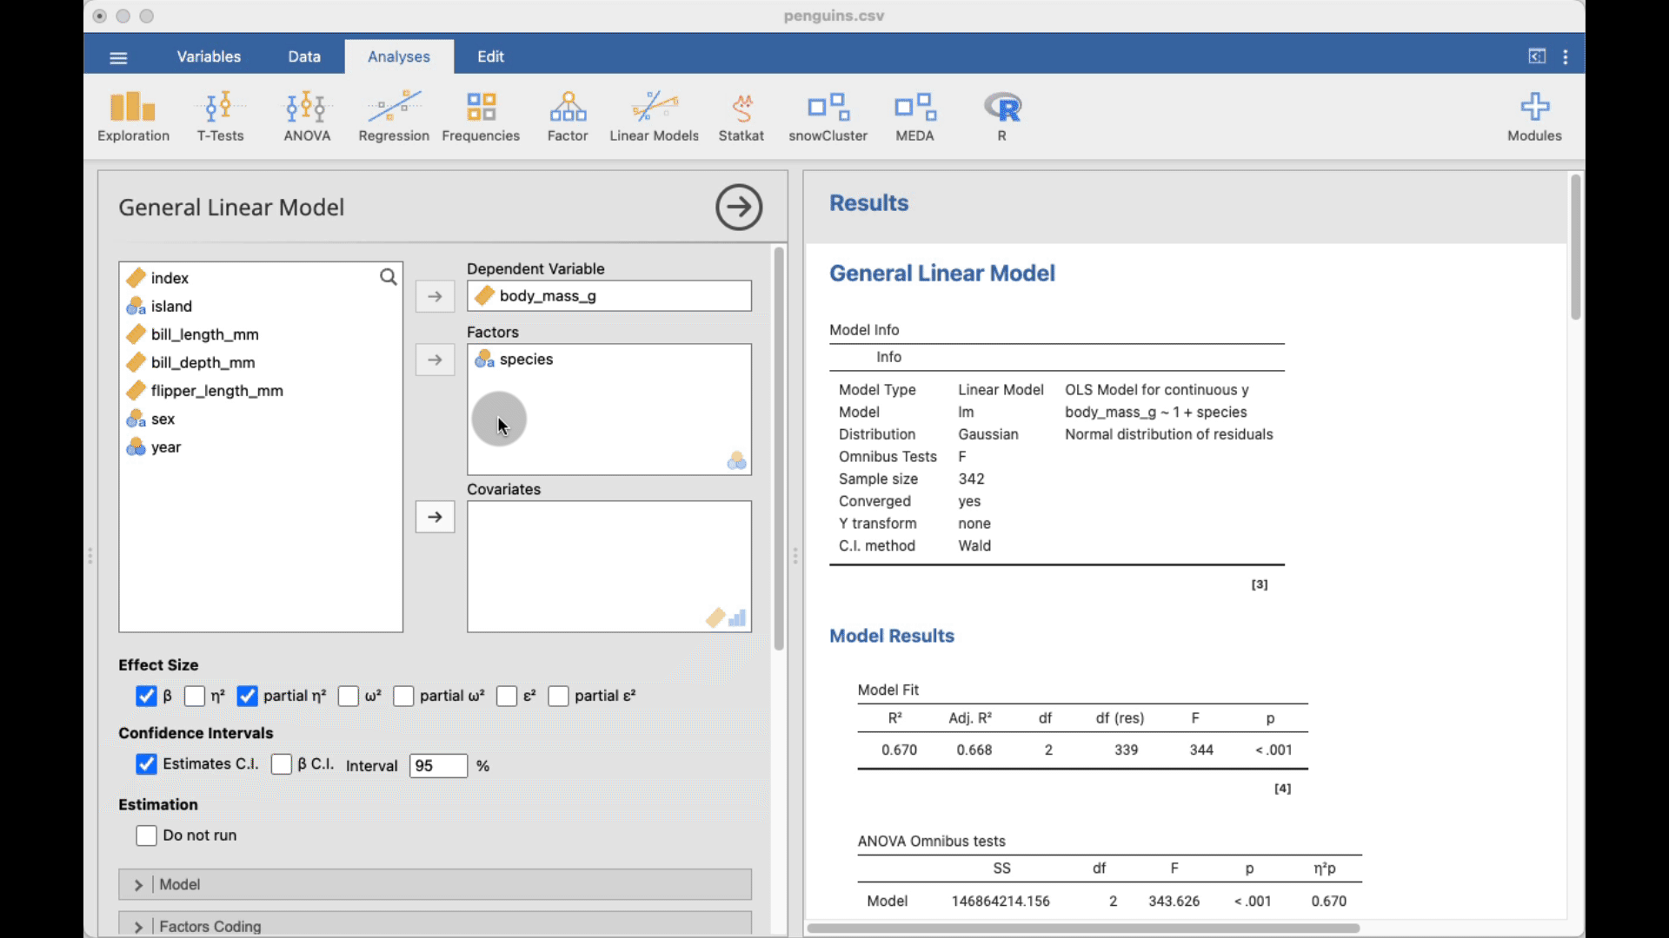
Task: Switch to the Data tab
Action: pyautogui.click(x=304, y=56)
